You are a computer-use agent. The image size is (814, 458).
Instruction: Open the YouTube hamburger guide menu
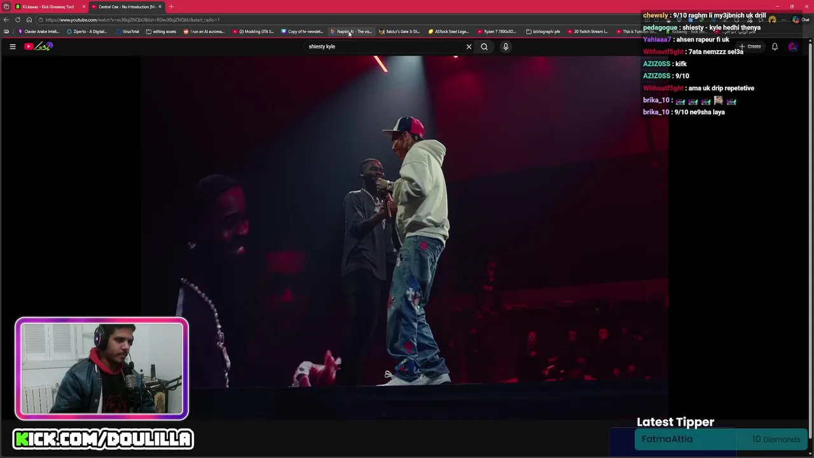12,46
